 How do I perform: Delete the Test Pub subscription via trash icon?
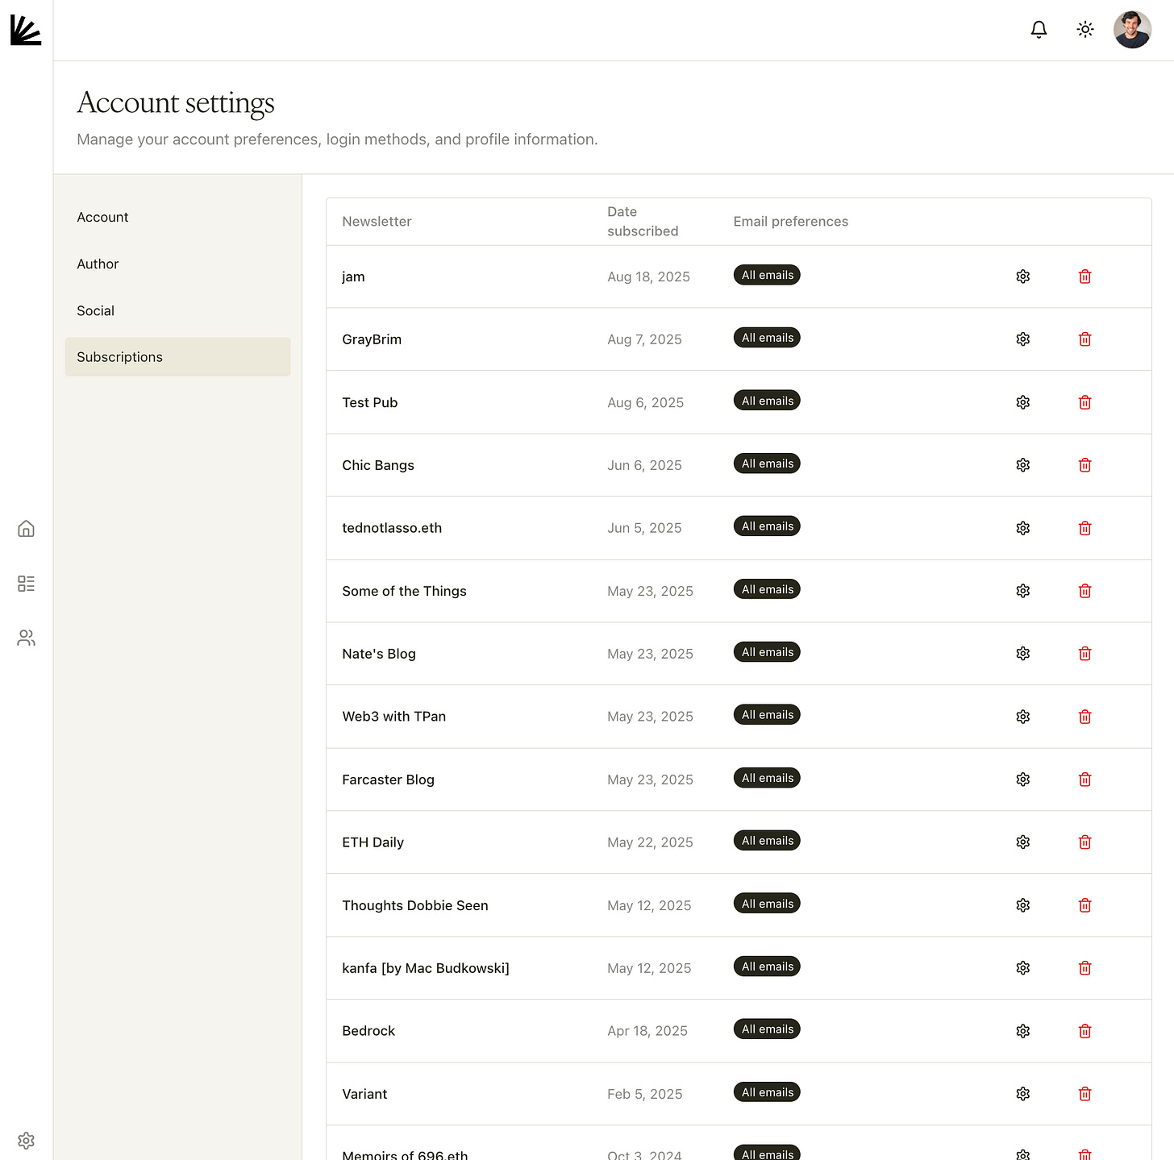tap(1084, 401)
